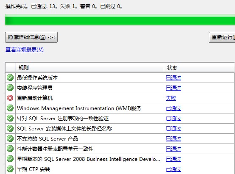
Task: Click check icon for 注册表项的一致性验证 rule
Action: pos(10,119)
